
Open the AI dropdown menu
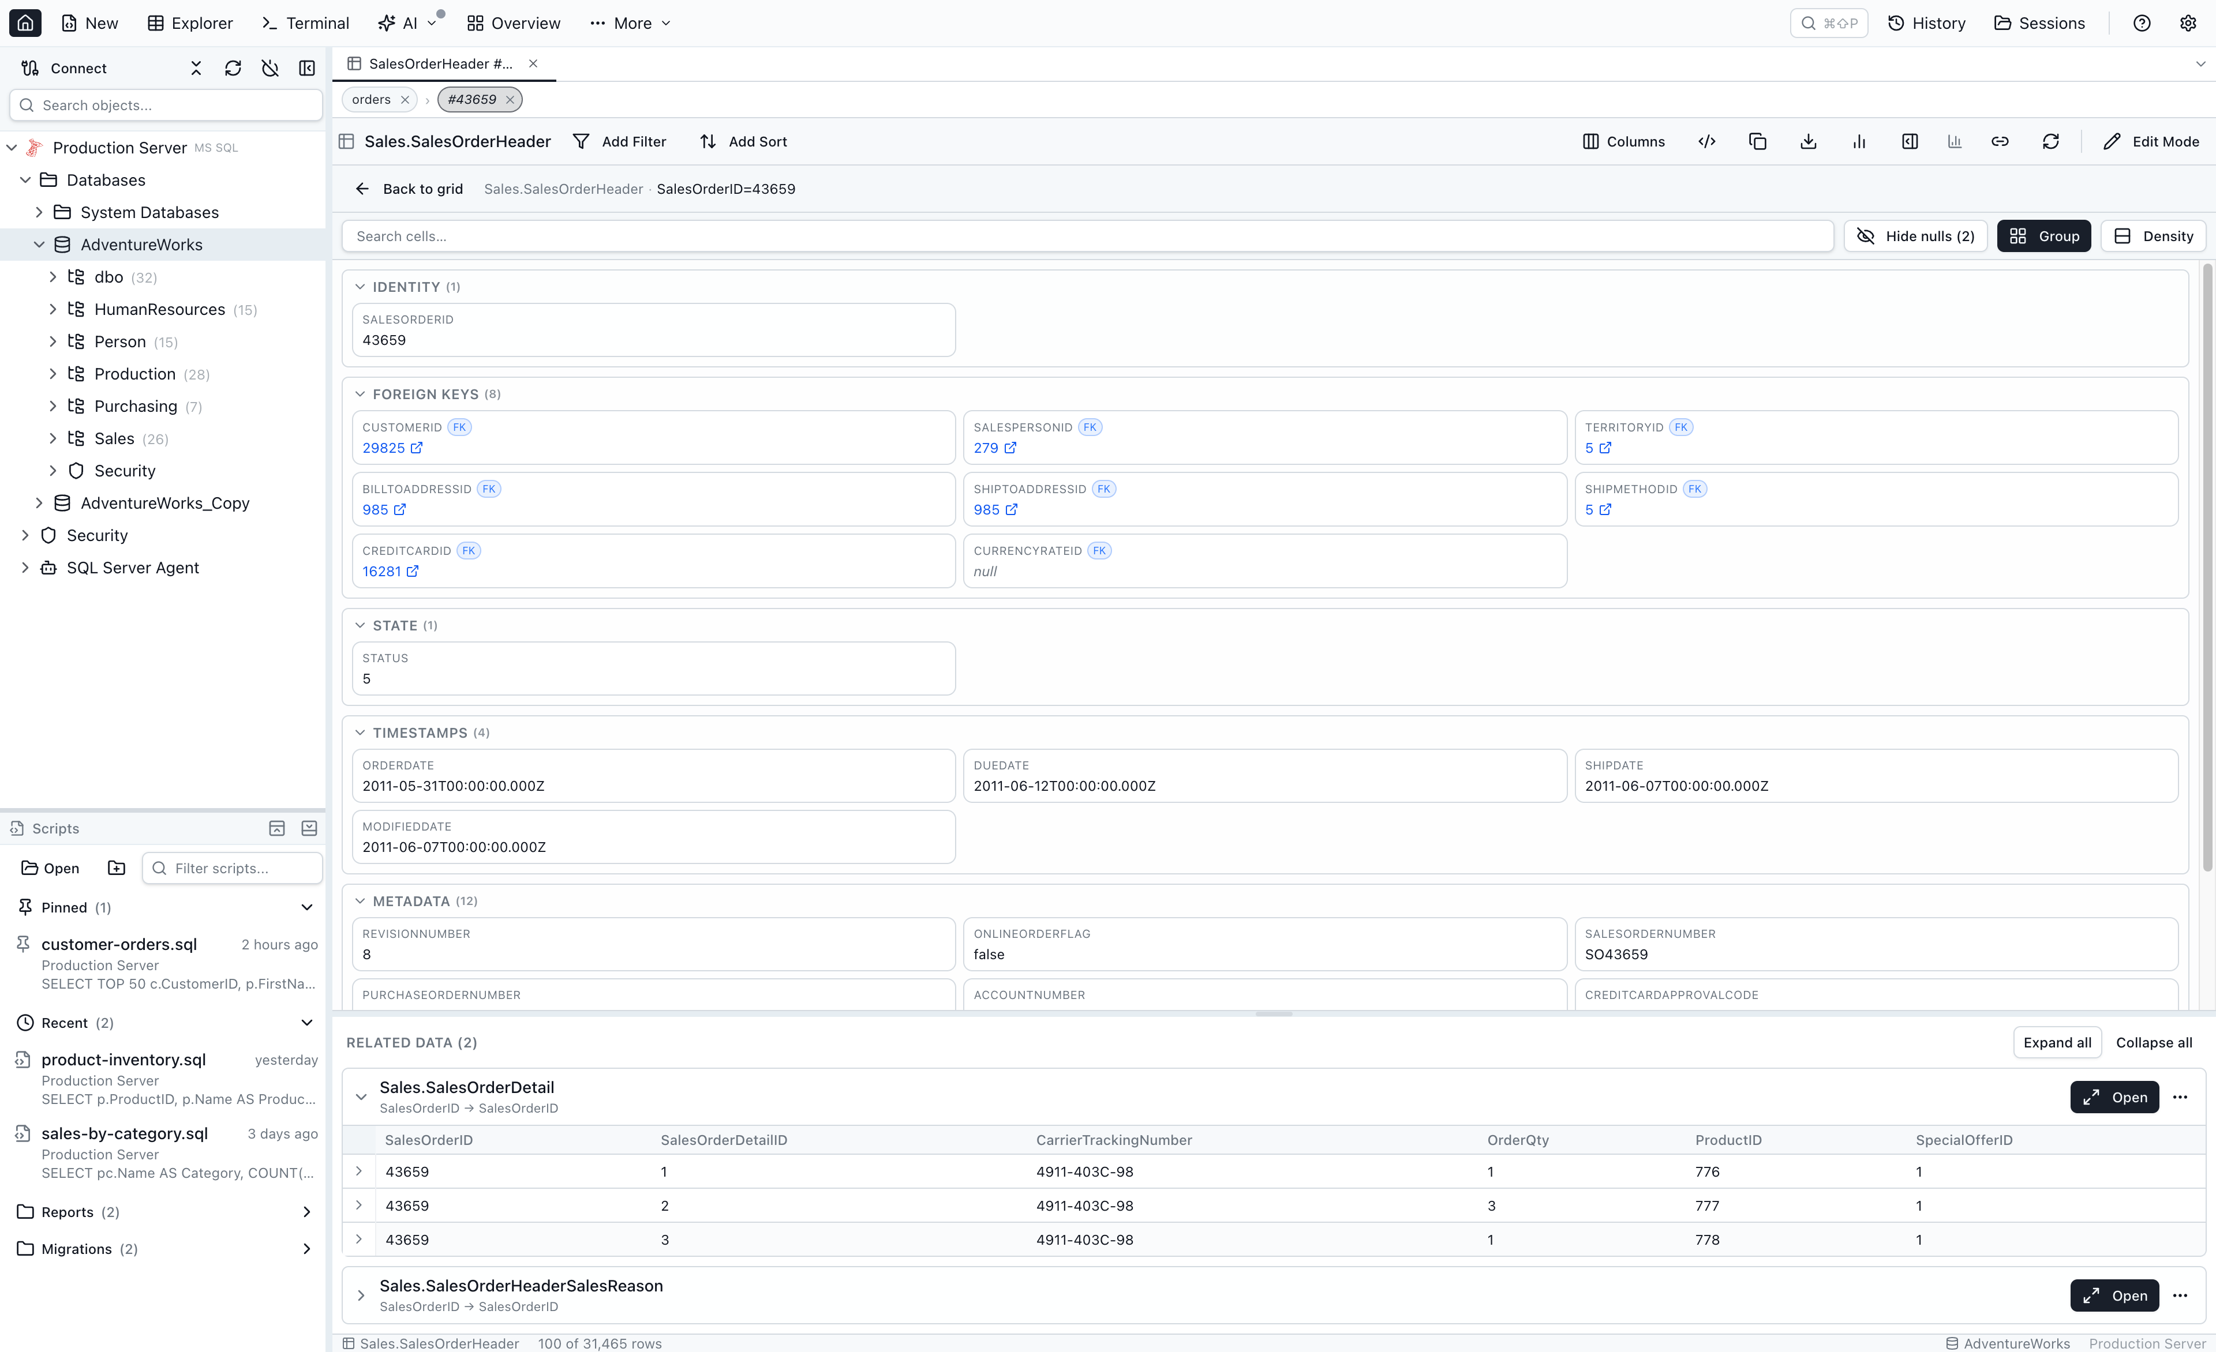pos(407,24)
